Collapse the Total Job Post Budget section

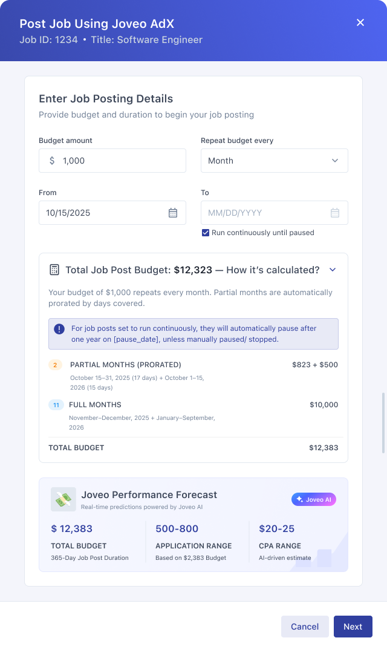(332, 270)
